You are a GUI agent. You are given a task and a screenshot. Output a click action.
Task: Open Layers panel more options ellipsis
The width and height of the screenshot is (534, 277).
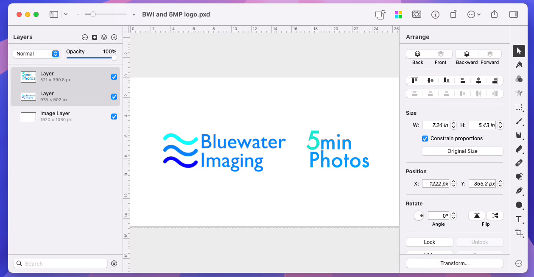point(85,37)
